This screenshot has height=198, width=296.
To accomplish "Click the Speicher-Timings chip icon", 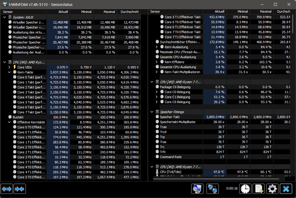I will coord(157,112).
